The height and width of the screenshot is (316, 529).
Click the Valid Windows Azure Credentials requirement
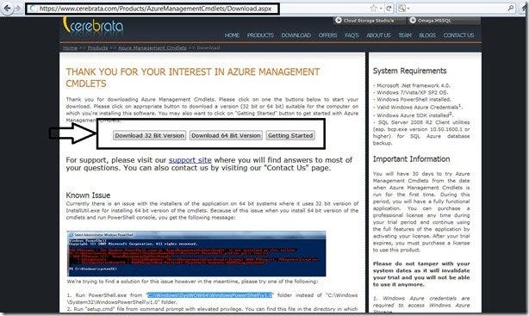[x=418, y=107]
